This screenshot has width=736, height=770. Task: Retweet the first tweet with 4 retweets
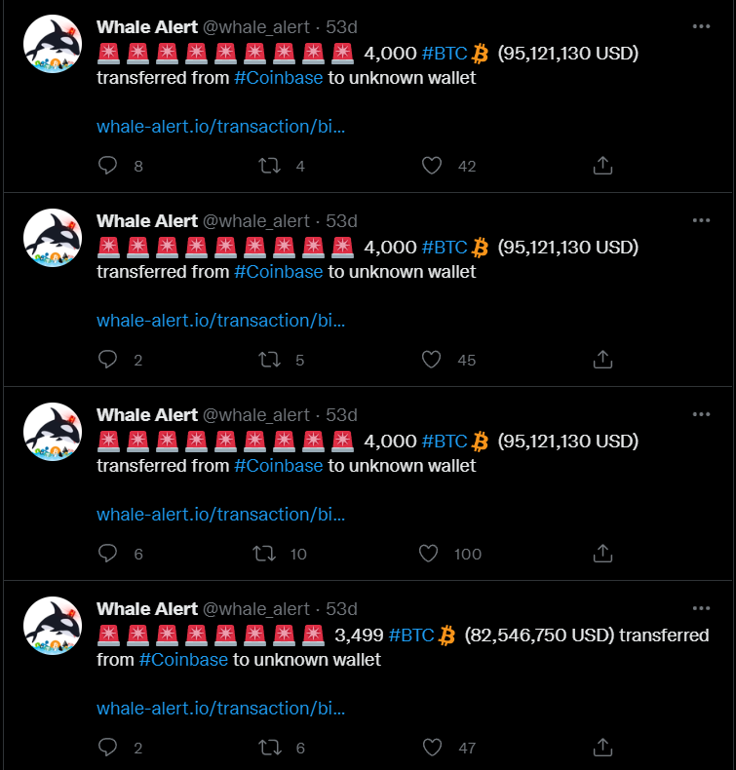(x=270, y=166)
